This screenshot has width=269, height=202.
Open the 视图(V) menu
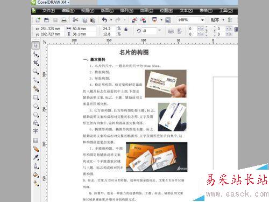coord(88,11)
